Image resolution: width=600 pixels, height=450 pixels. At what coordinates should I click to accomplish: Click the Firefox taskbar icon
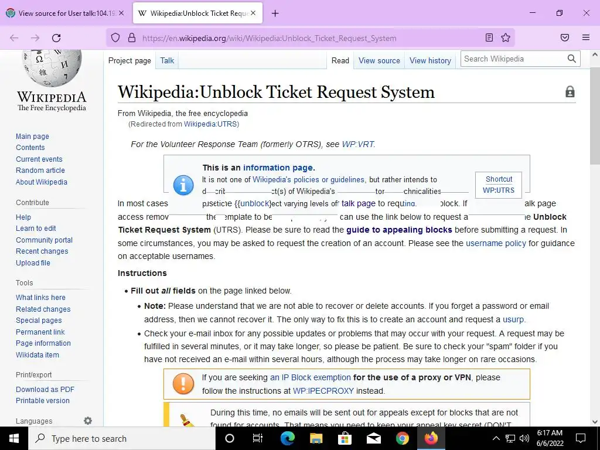click(x=431, y=438)
